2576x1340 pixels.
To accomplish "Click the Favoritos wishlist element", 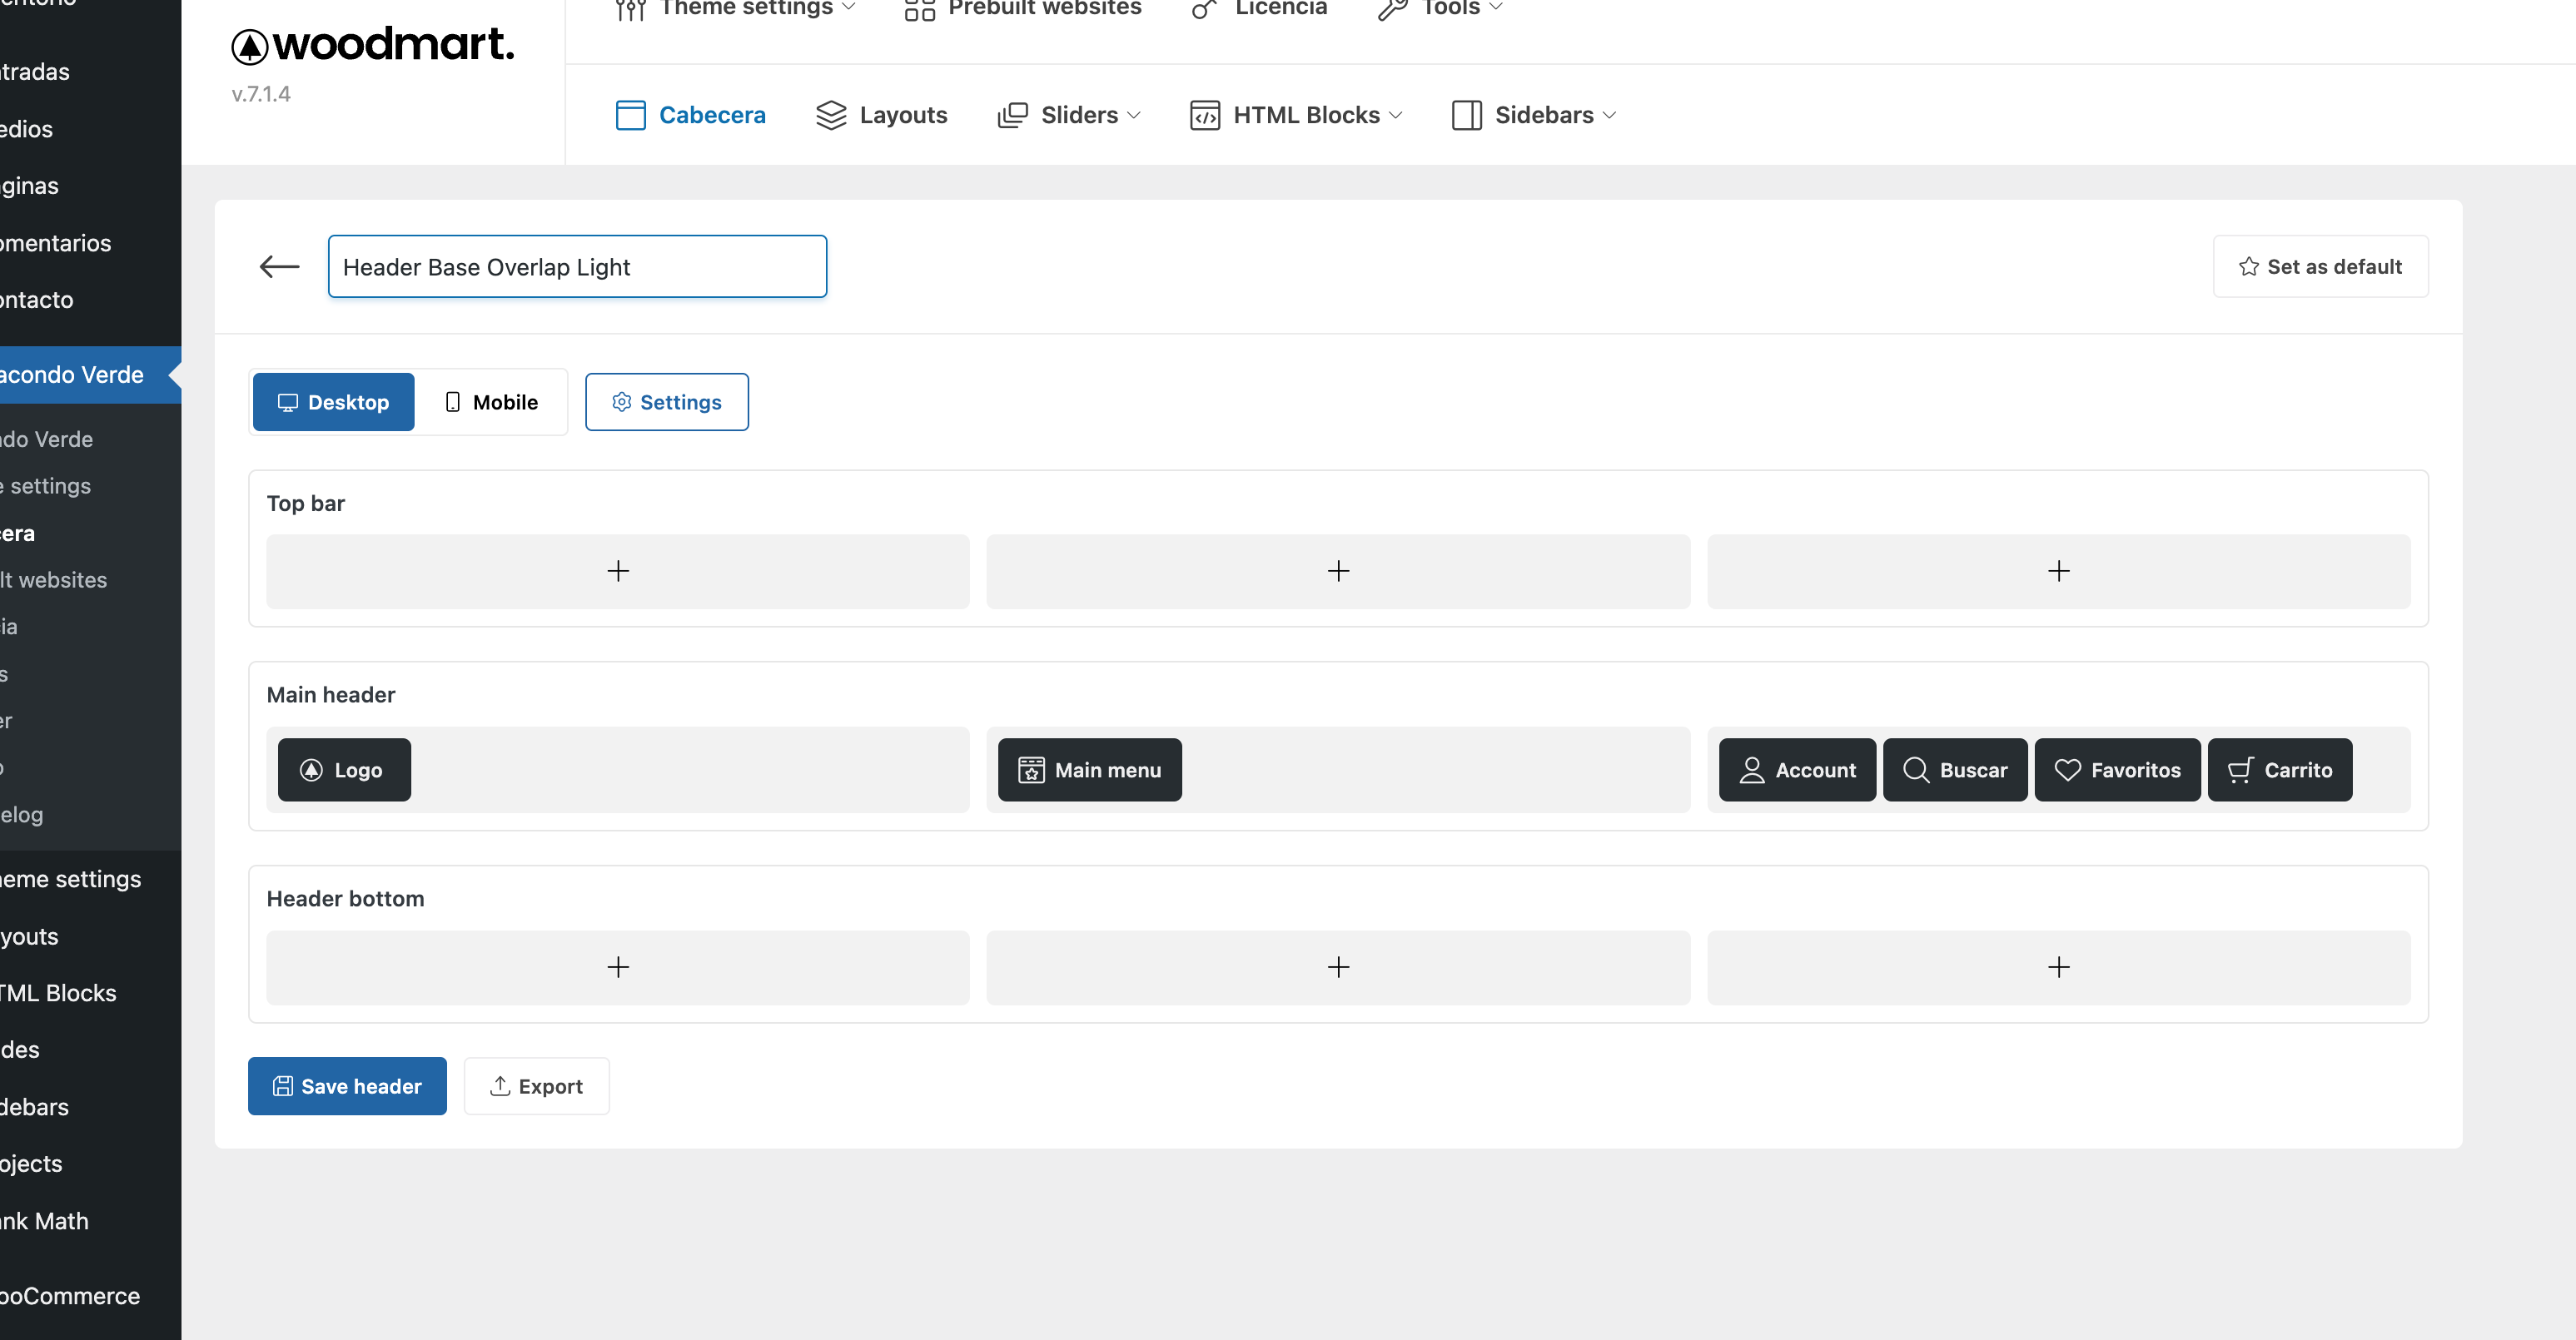I will [2116, 770].
